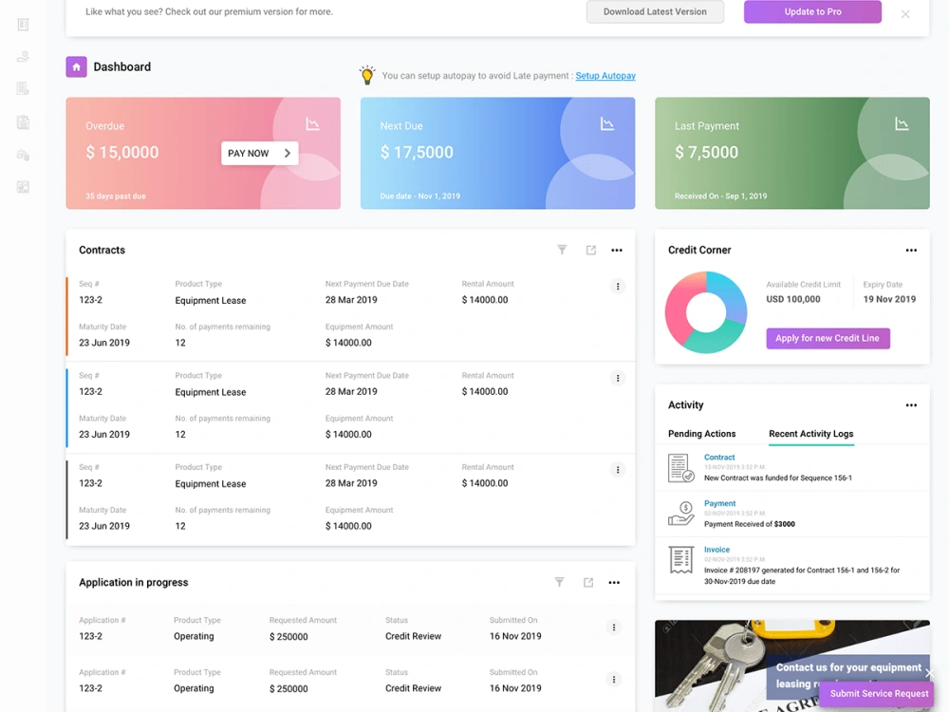Click the Contract activity document icon
Screen dimensions: 949x712
(680, 468)
